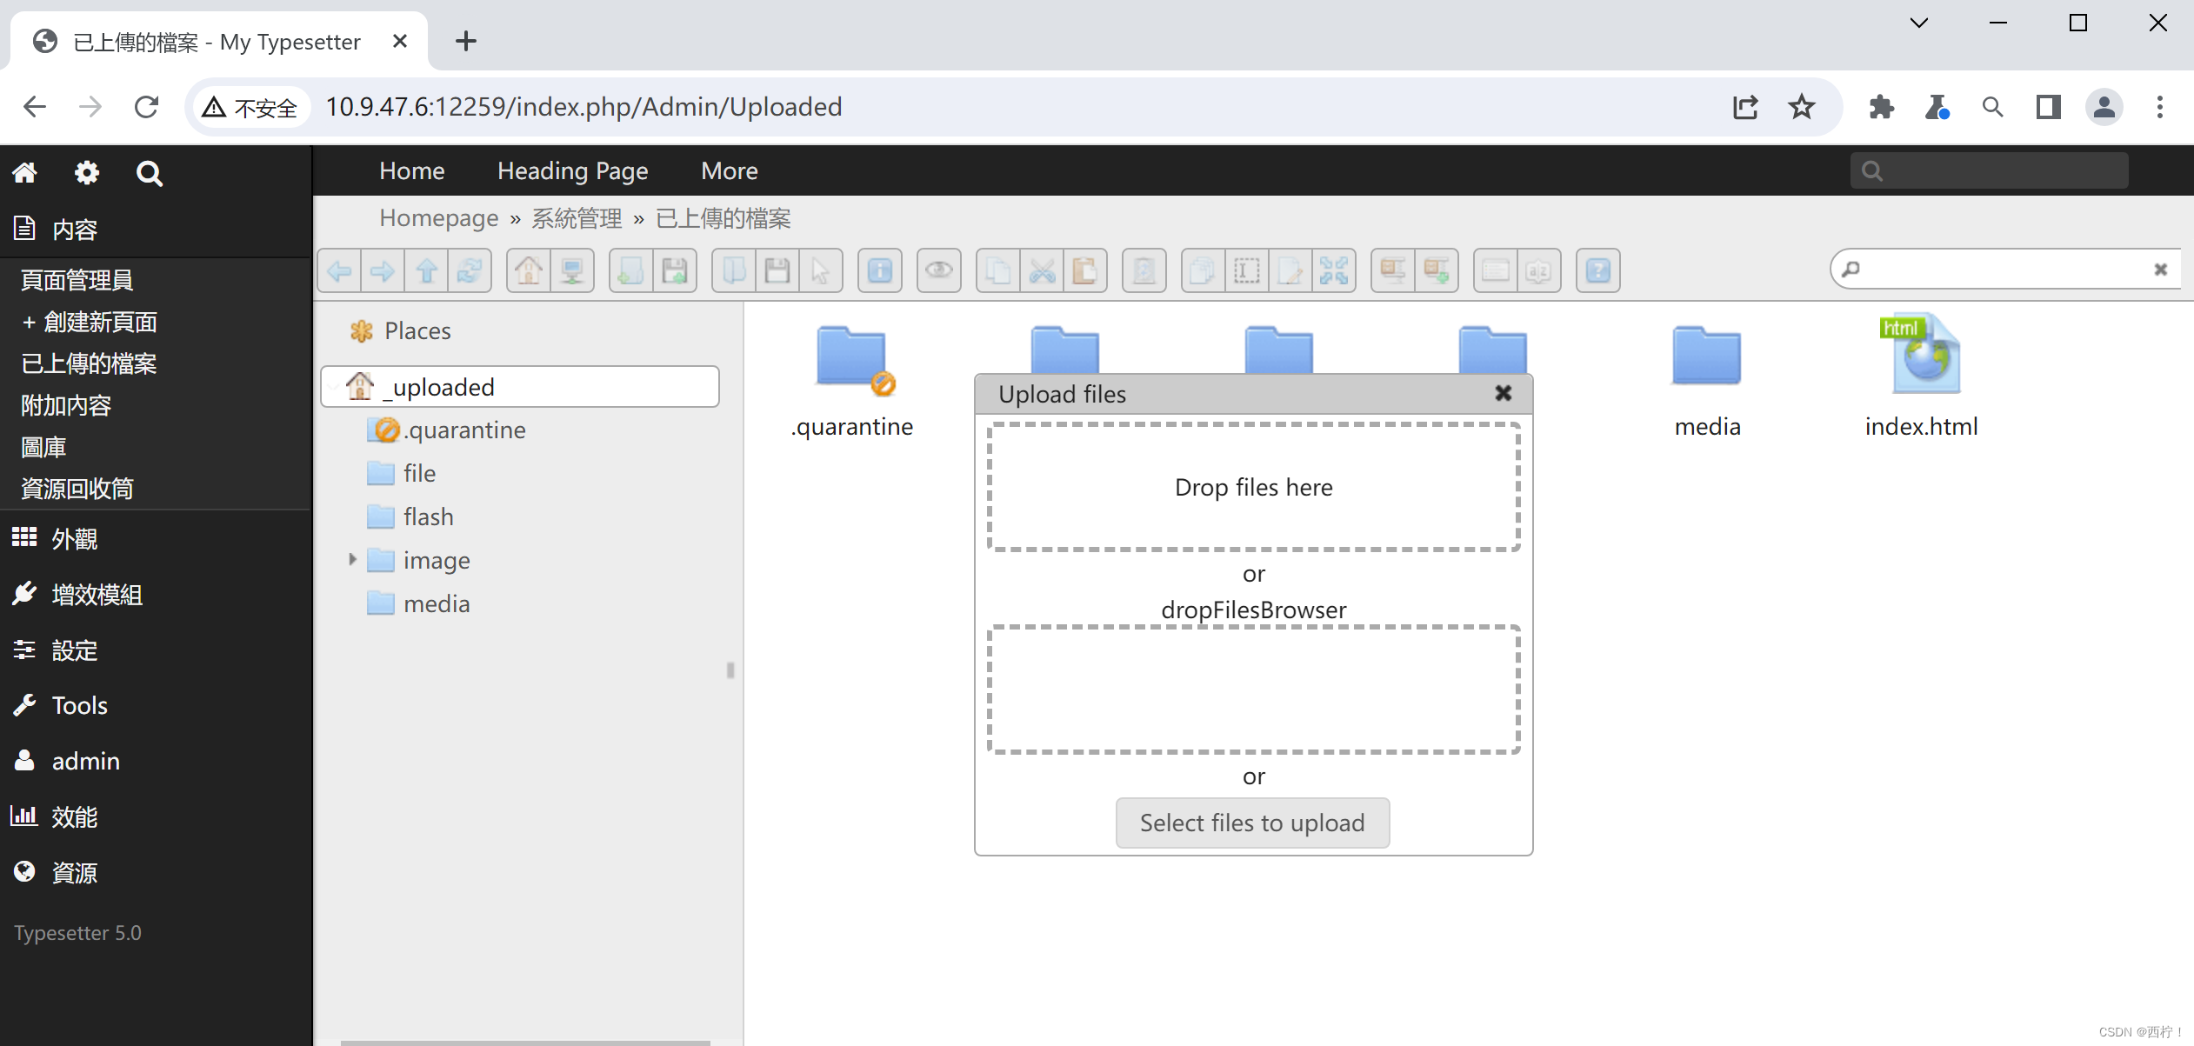Viewport: 2194px width, 1046px height.
Task: Click the 系統管理 breadcrumb link
Action: tap(577, 217)
